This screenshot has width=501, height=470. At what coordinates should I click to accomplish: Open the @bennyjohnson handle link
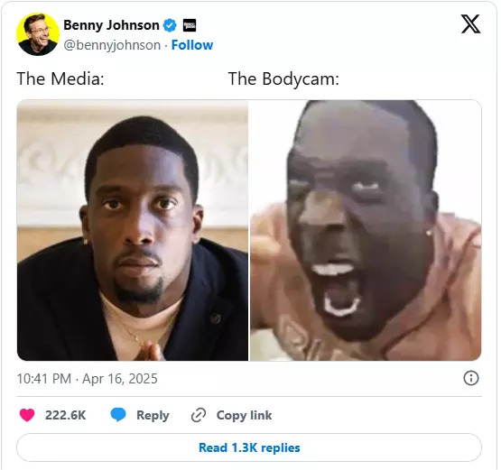click(112, 45)
